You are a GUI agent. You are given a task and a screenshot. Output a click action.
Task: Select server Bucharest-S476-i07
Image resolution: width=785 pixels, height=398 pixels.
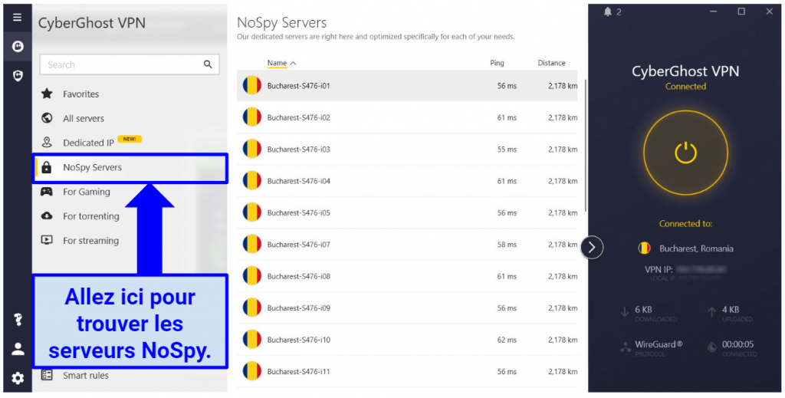point(407,245)
